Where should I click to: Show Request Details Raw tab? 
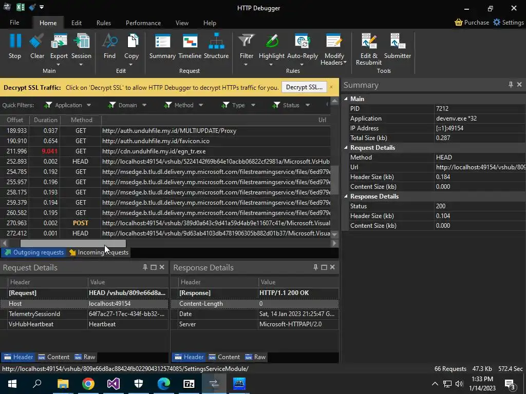coord(85,357)
